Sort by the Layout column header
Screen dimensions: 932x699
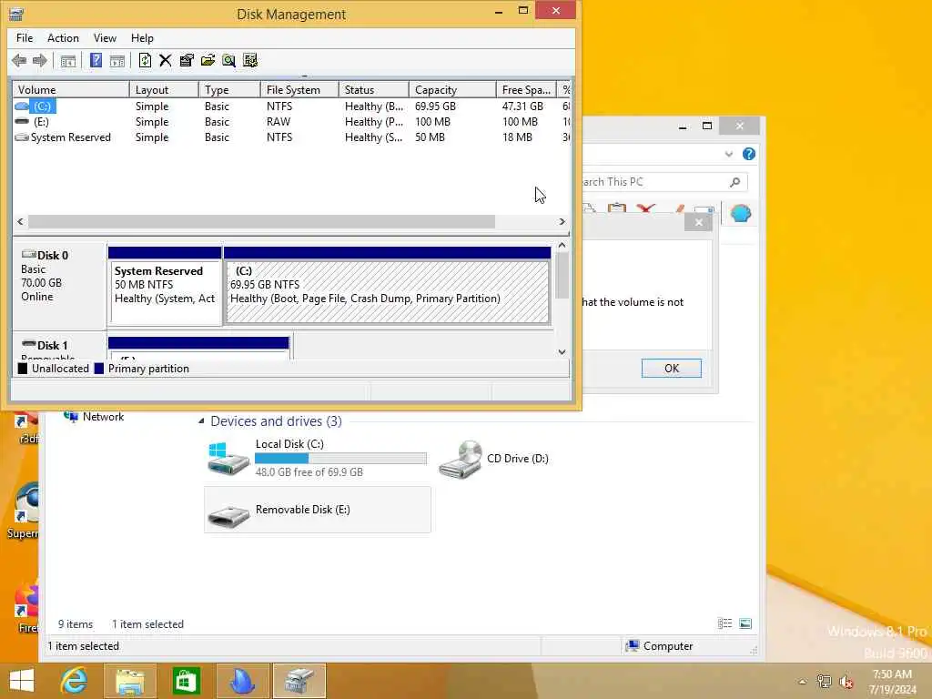coord(164,90)
